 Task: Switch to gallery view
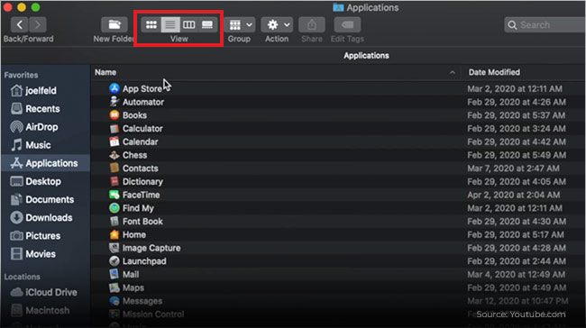(x=207, y=25)
